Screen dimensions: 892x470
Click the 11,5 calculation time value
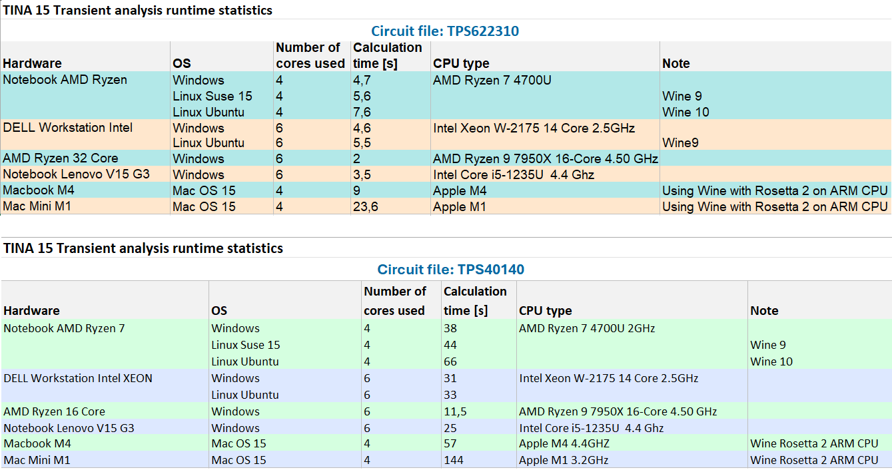[455, 411]
